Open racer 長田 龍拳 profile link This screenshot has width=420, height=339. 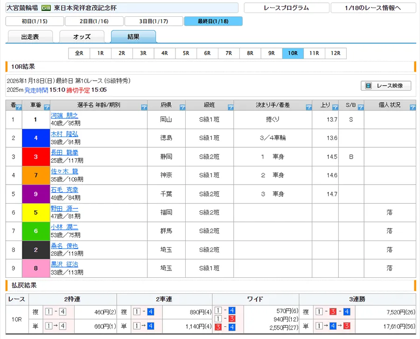[64, 153]
